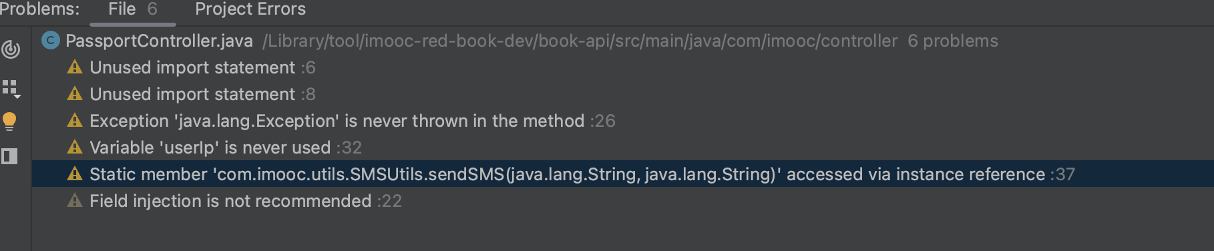Toggle the editor preview panel icon
The image size is (1214, 251).
pyautogui.click(x=10, y=156)
